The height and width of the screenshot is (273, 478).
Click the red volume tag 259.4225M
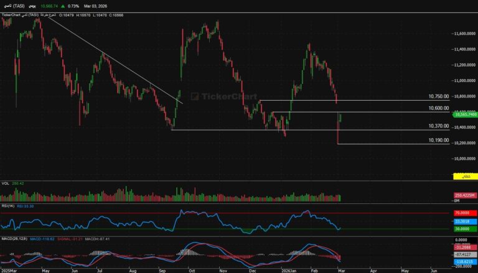coord(463,195)
